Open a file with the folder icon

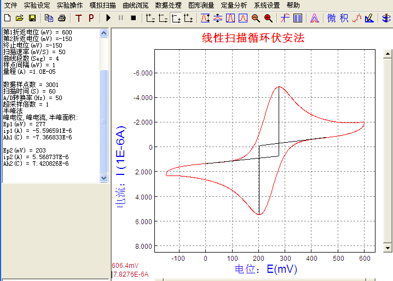coord(19,18)
